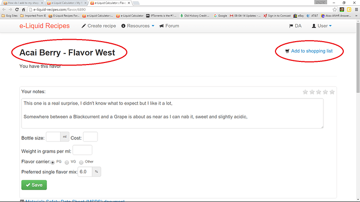
Task: Select Other as flavor carrier
Action: pos(81,162)
